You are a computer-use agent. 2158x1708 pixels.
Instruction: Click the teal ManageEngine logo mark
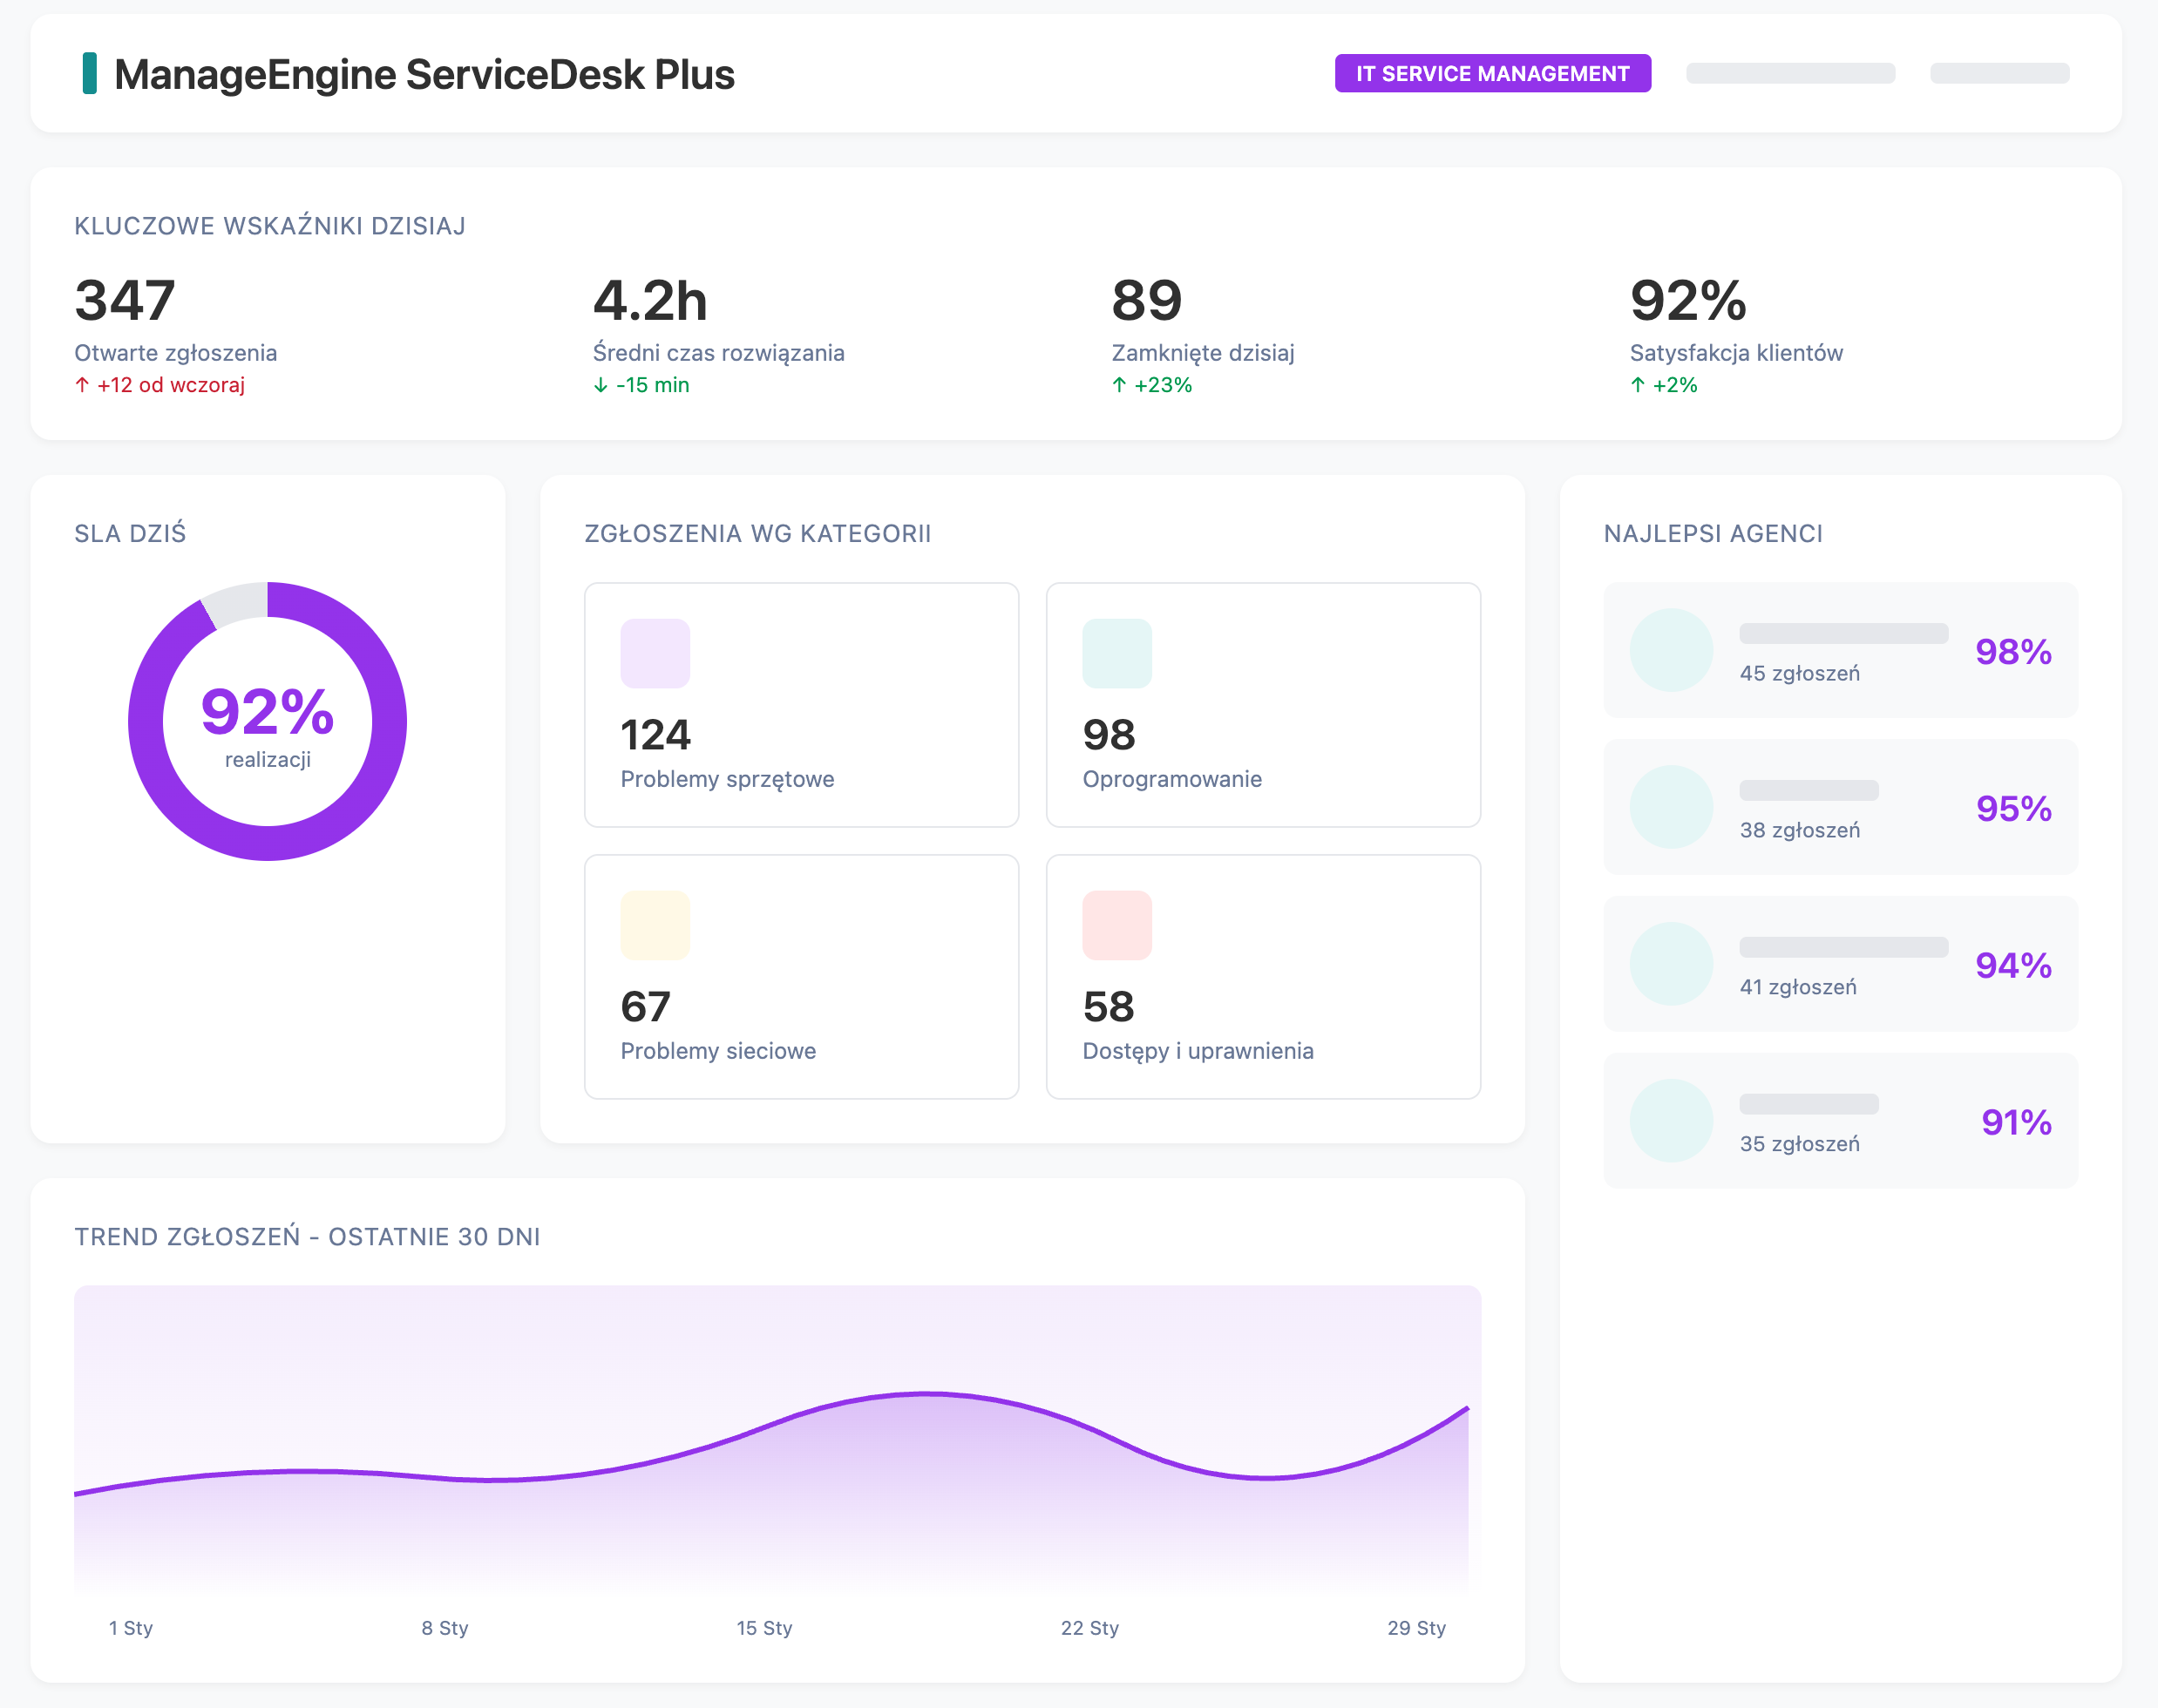pyautogui.click(x=89, y=74)
